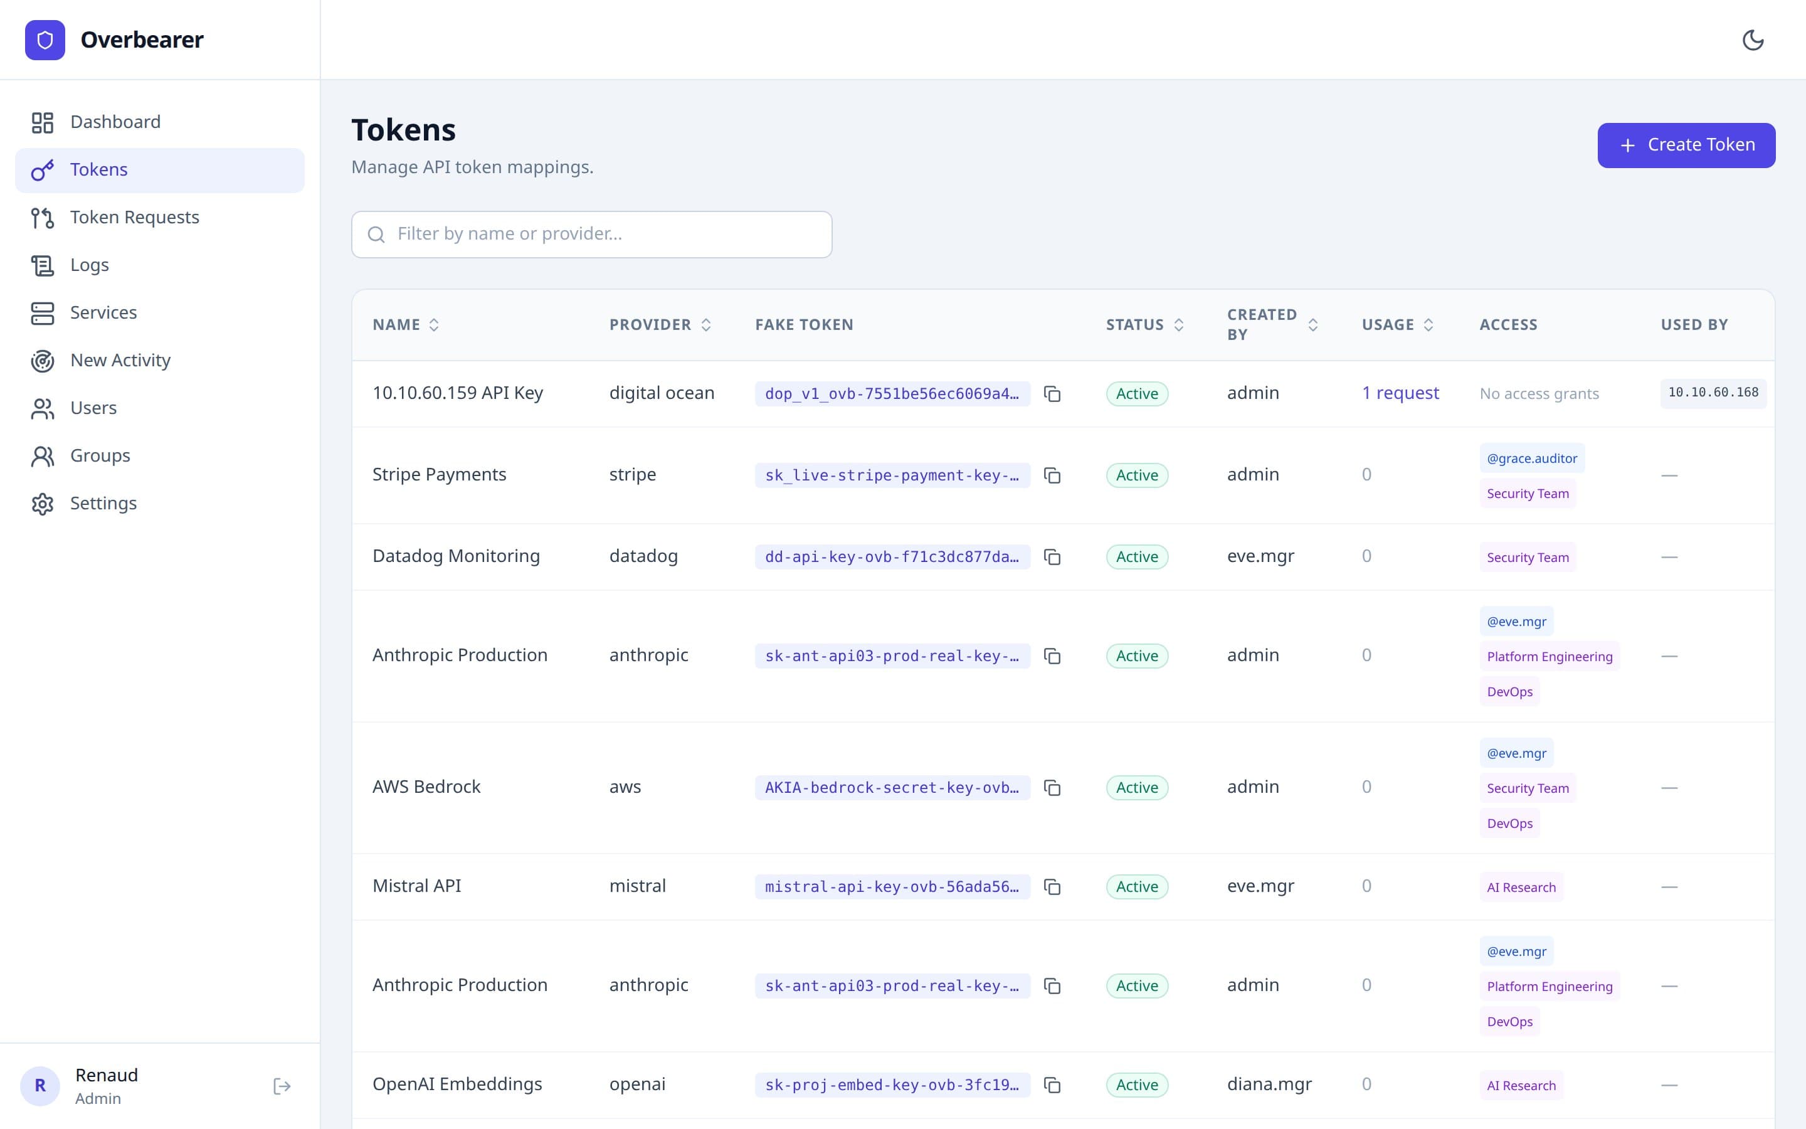
Task: Click the Users icon in the sidebar
Action: pos(43,408)
